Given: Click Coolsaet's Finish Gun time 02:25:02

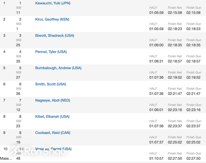Looking at the screenshot, I should [x=194, y=143].
